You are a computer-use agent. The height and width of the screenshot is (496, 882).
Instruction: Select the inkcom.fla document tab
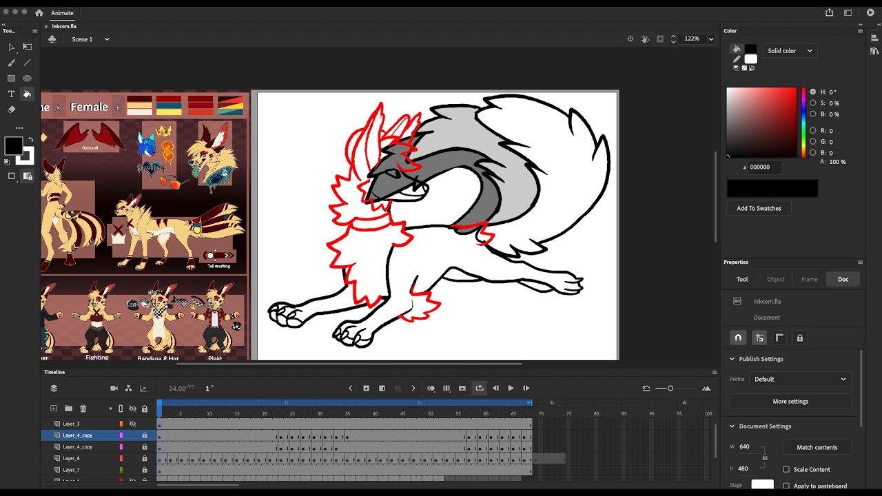point(64,26)
